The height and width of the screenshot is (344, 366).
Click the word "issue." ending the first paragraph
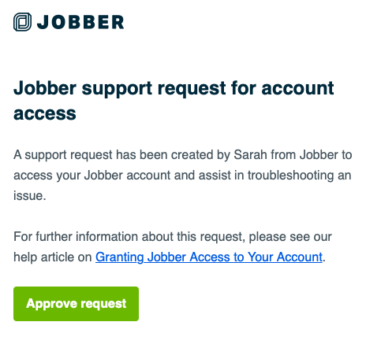point(30,195)
